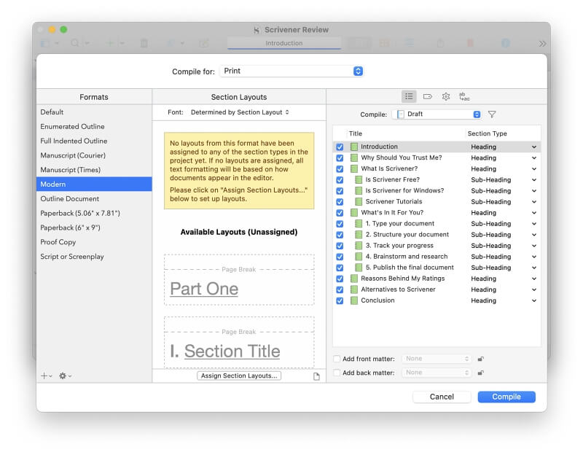Uncheck the 1. Type your document checkbox
The image size is (583, 455).
pos(340,224)
